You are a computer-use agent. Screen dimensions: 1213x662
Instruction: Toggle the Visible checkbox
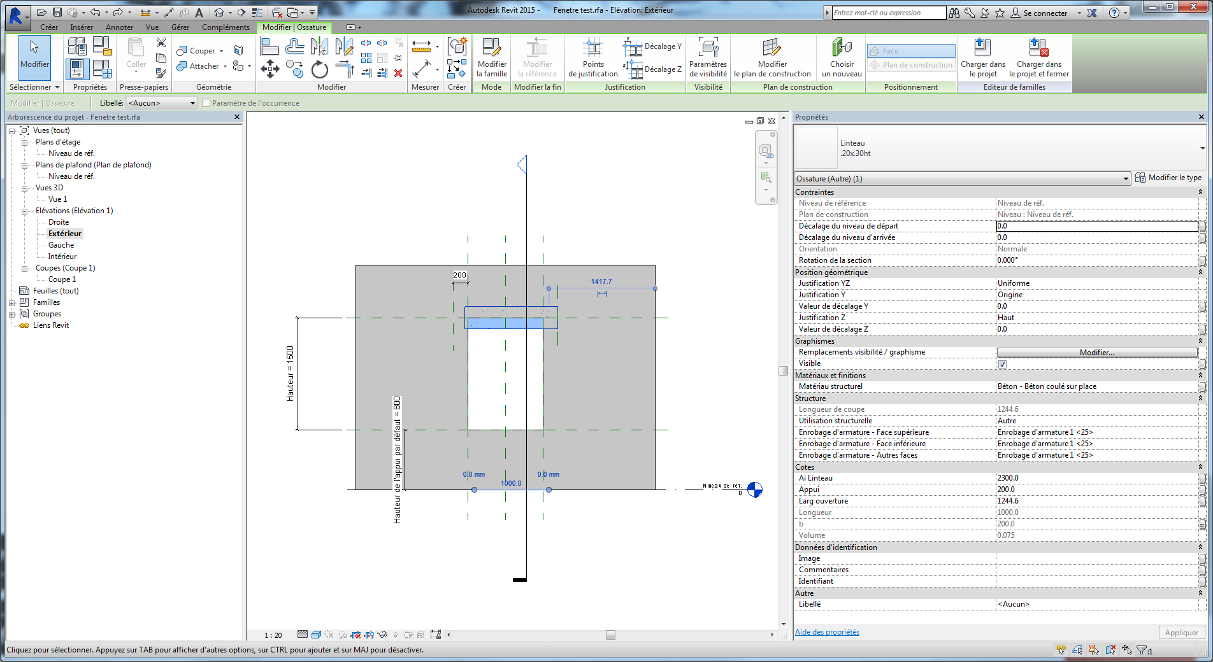click(x=1002, y=364)
